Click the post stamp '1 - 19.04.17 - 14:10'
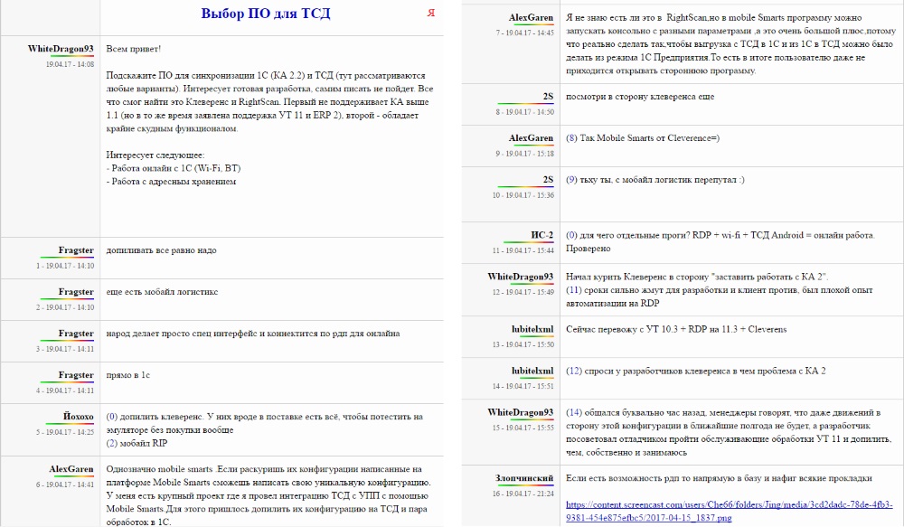The width and height of the screenshot is (904, 527). tap(65, 266)
